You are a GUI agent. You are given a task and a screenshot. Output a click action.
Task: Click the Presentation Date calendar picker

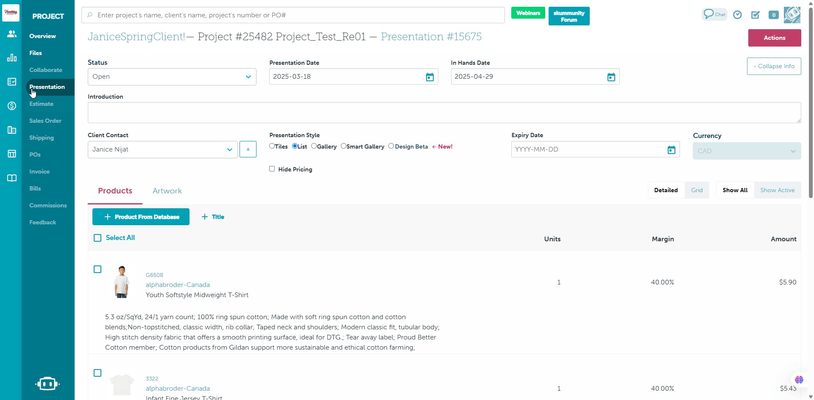[x=430, y=77]
